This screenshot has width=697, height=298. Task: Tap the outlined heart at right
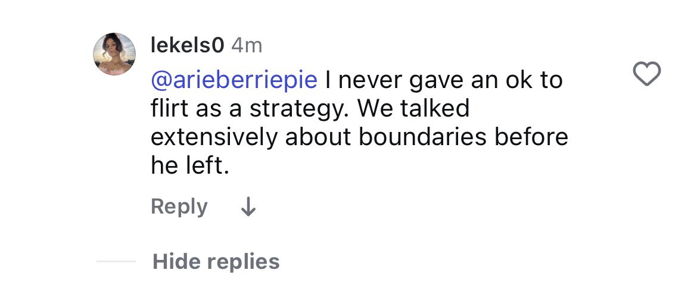click(x=646, y=75)
